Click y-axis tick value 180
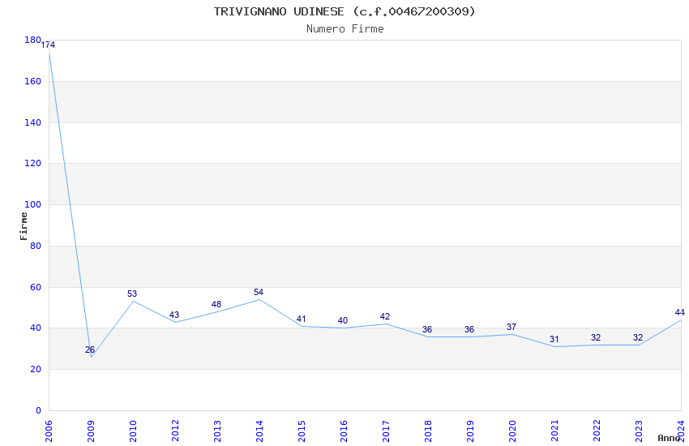This screenshot has width=689, height=446. coord(33,40)
